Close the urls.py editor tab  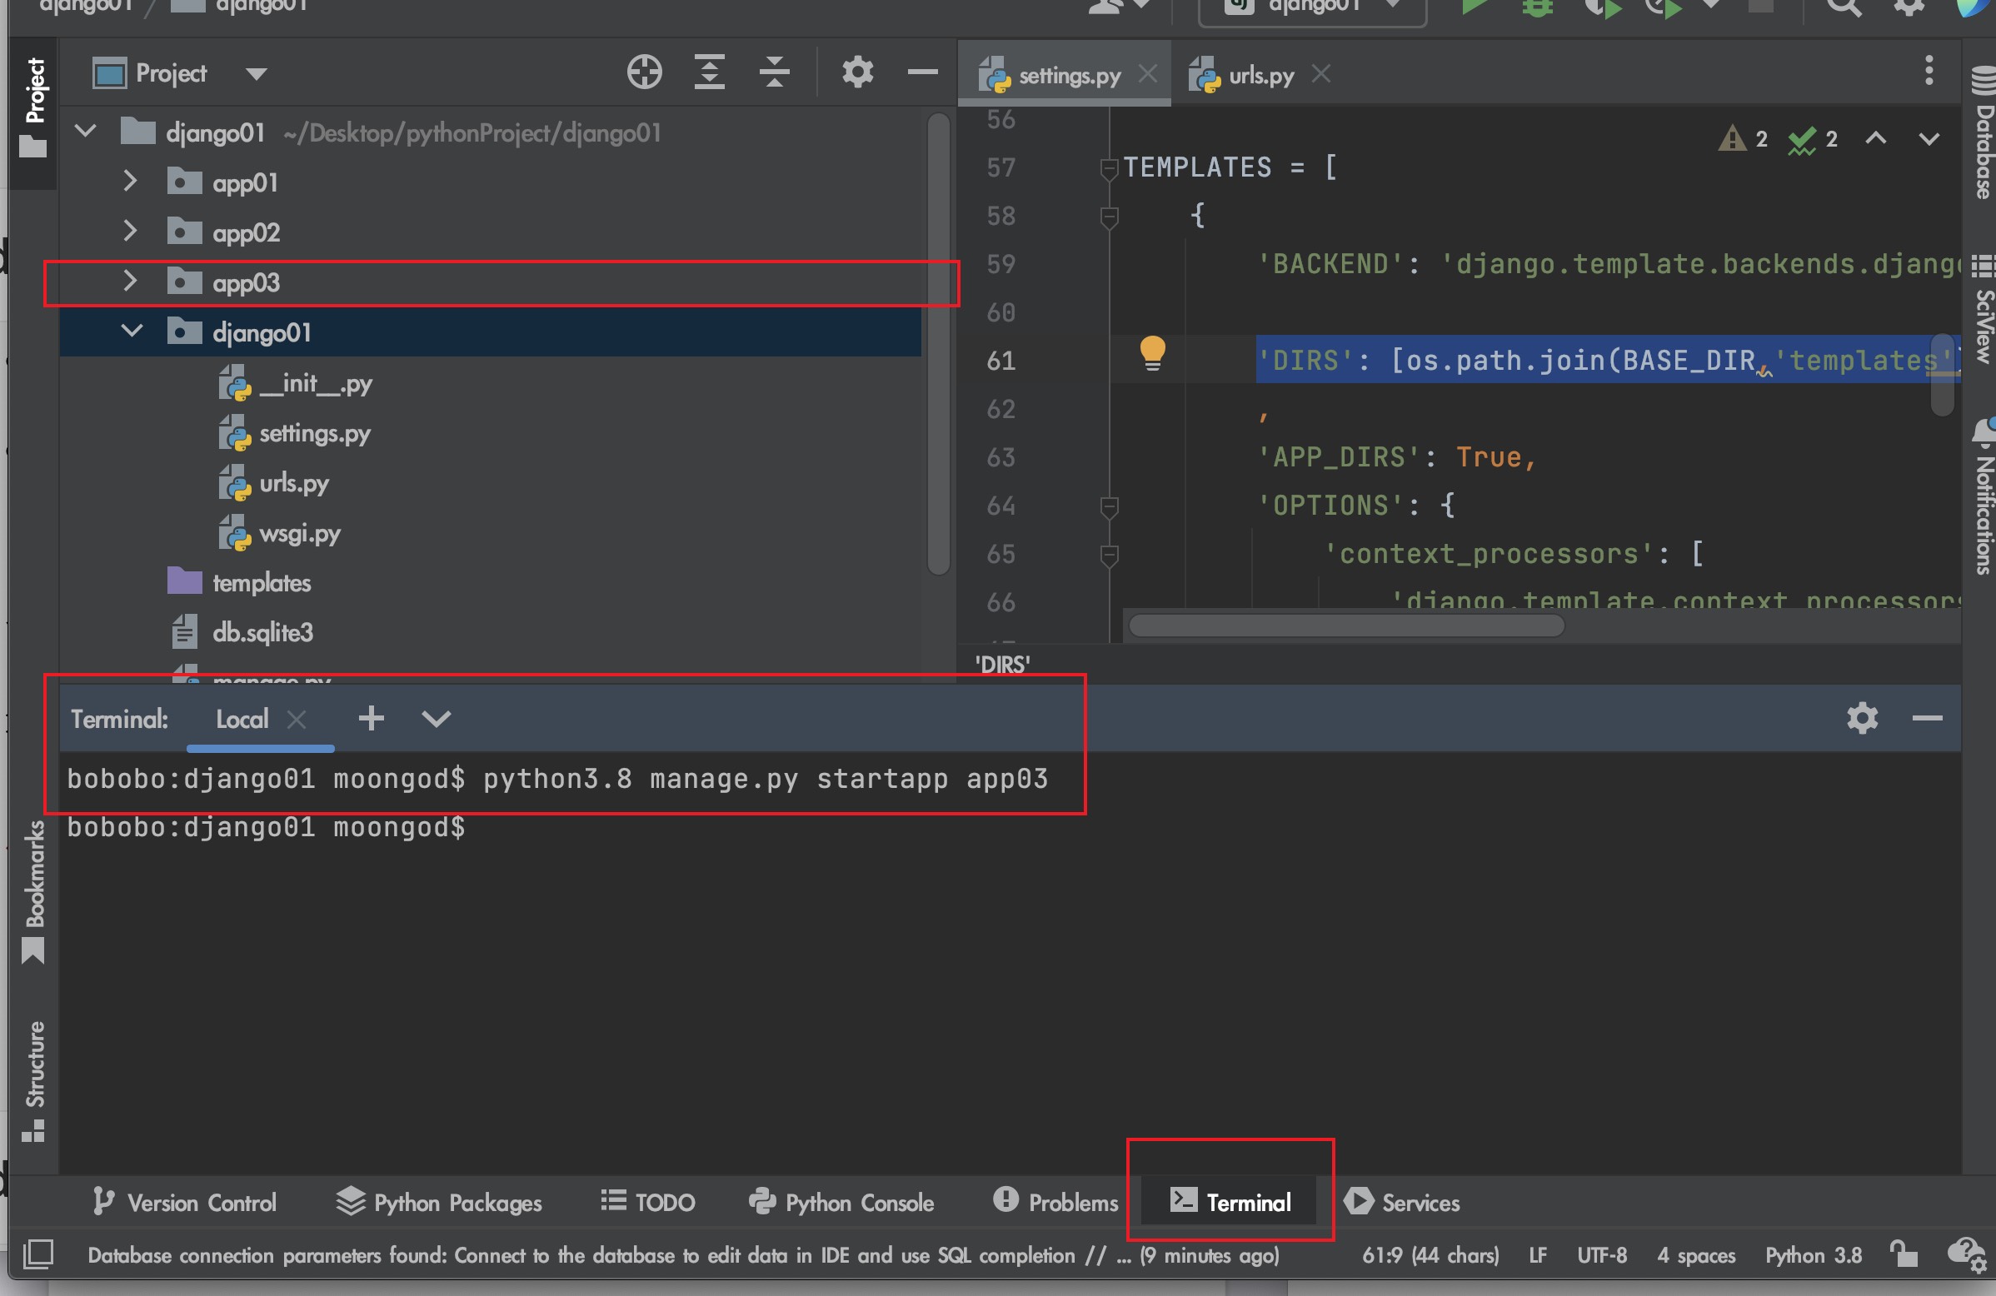pos(1321,74)
